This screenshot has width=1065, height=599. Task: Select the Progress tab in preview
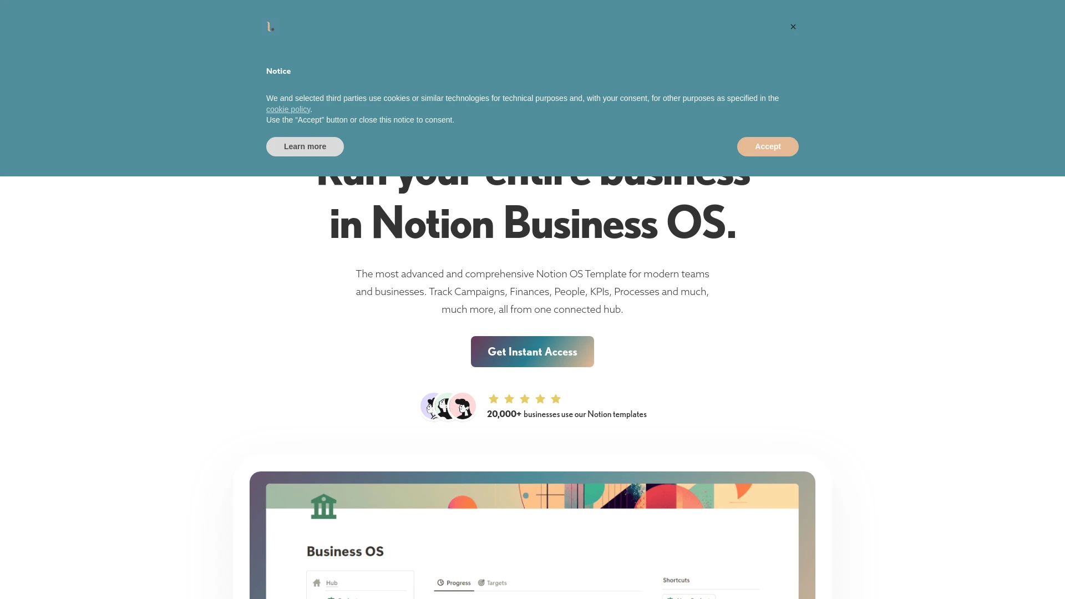click(x=454, y=582)
